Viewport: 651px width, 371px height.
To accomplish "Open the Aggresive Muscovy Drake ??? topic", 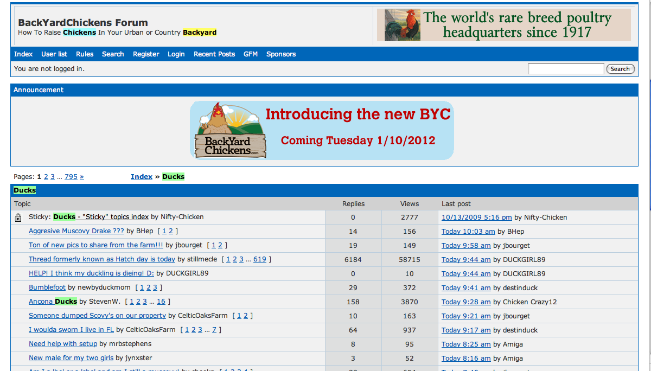I will pyautogui.click(x=76, y=231).
